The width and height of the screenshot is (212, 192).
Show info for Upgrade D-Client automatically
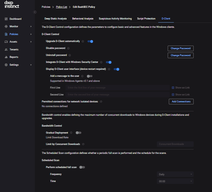pyautogui.click(x=83, y=41)
